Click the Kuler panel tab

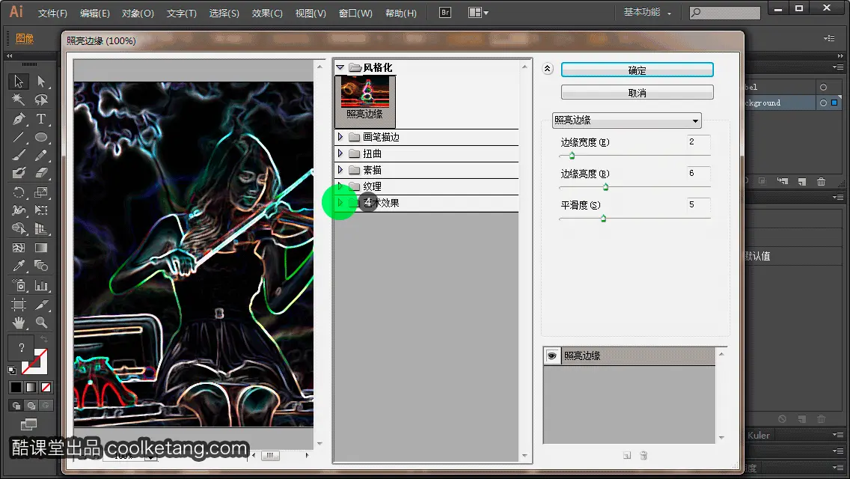coord(759,435)
